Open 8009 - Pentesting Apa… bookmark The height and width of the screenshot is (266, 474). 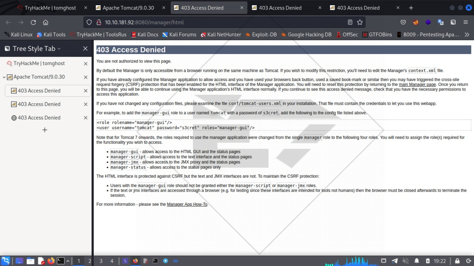[428, 34]
